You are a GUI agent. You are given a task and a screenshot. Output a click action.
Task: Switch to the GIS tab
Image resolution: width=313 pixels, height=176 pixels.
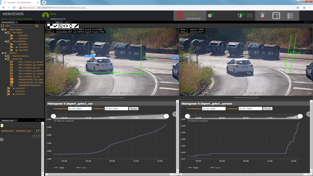[48, 22]
